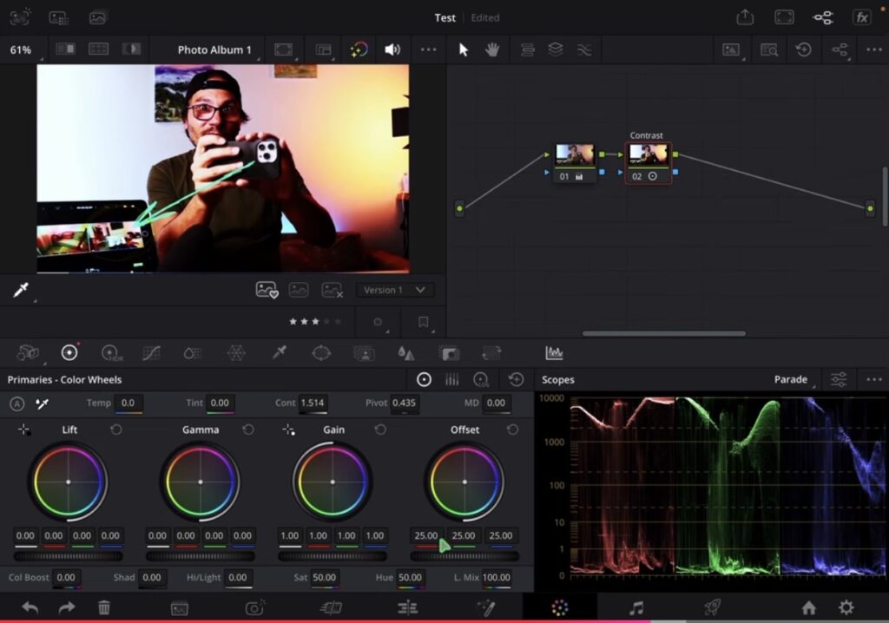Screen dimensions: 889x623
Task: Click the undo arrow
Action: (30, 607)
